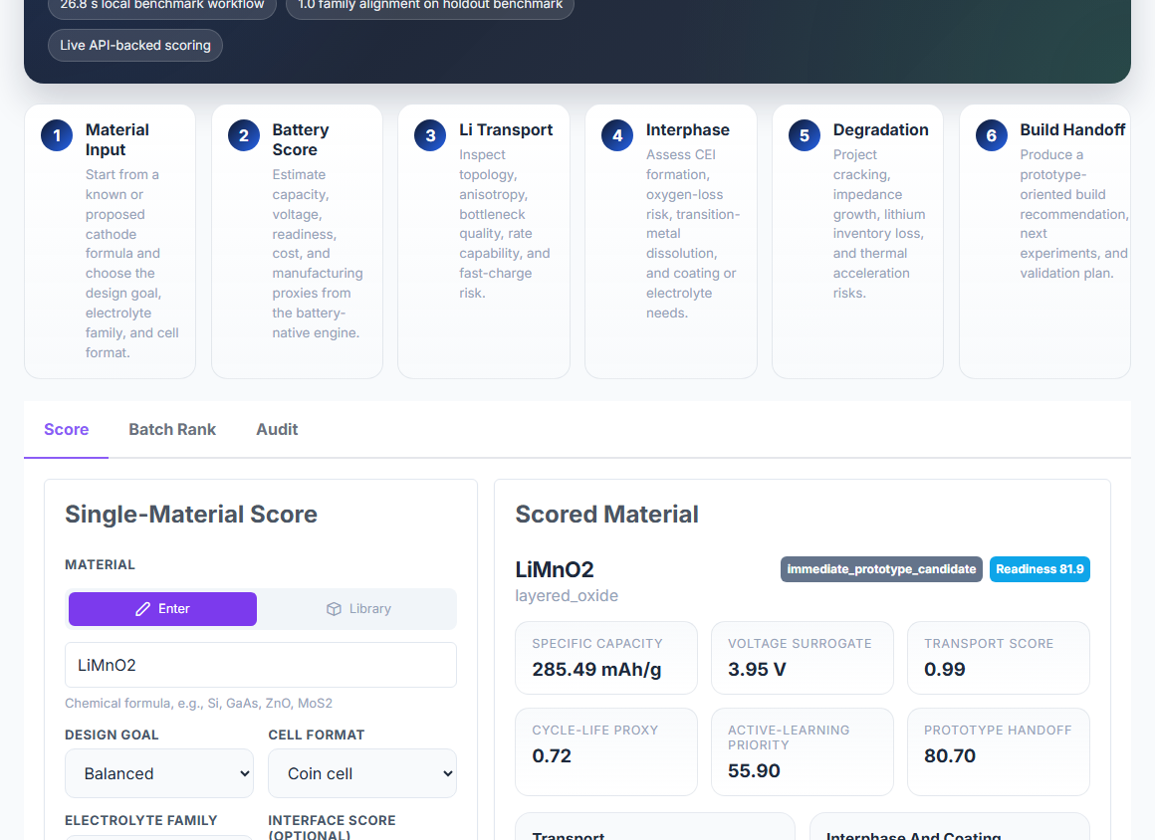Click the Battery Score heading

(301, 140)
